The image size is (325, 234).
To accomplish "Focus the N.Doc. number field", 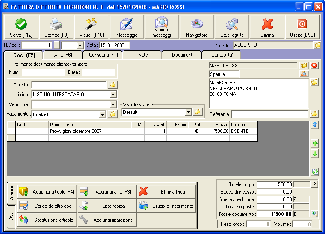I will pyautogui.click(x=37, y=45).
